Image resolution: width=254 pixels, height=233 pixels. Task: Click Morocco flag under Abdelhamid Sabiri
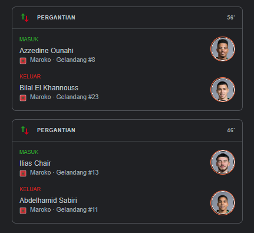pos(23,211)
